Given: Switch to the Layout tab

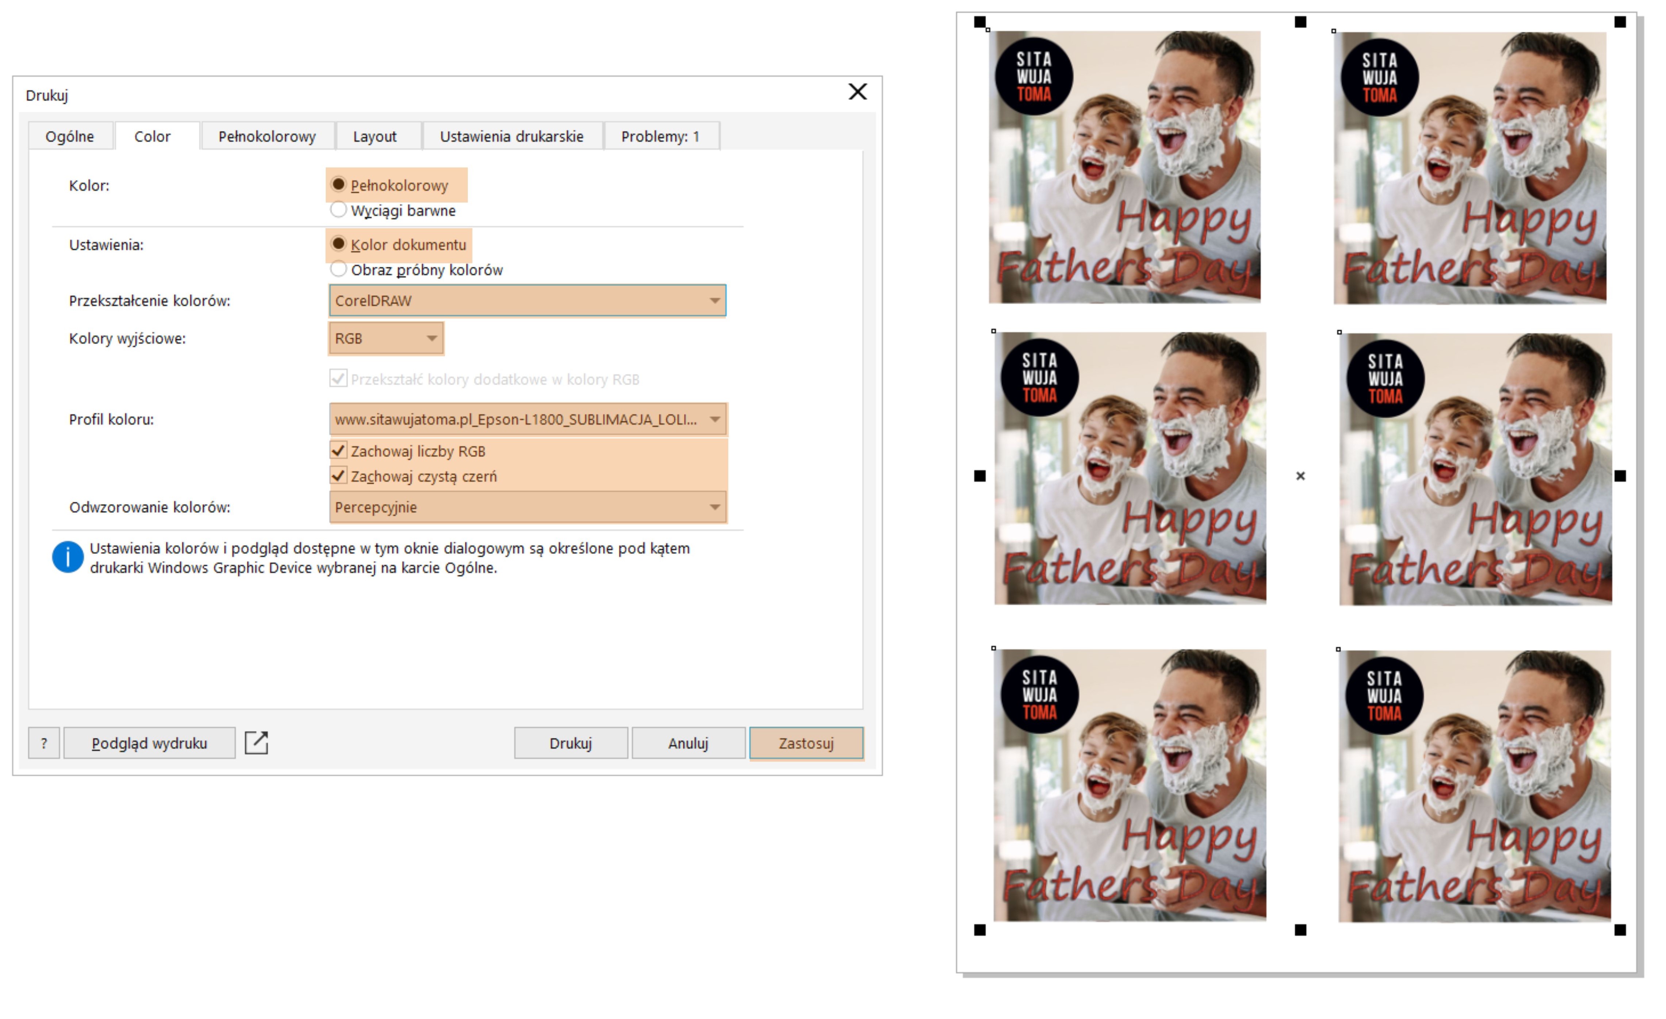Looking at the screenshot, I should point(375,136).
